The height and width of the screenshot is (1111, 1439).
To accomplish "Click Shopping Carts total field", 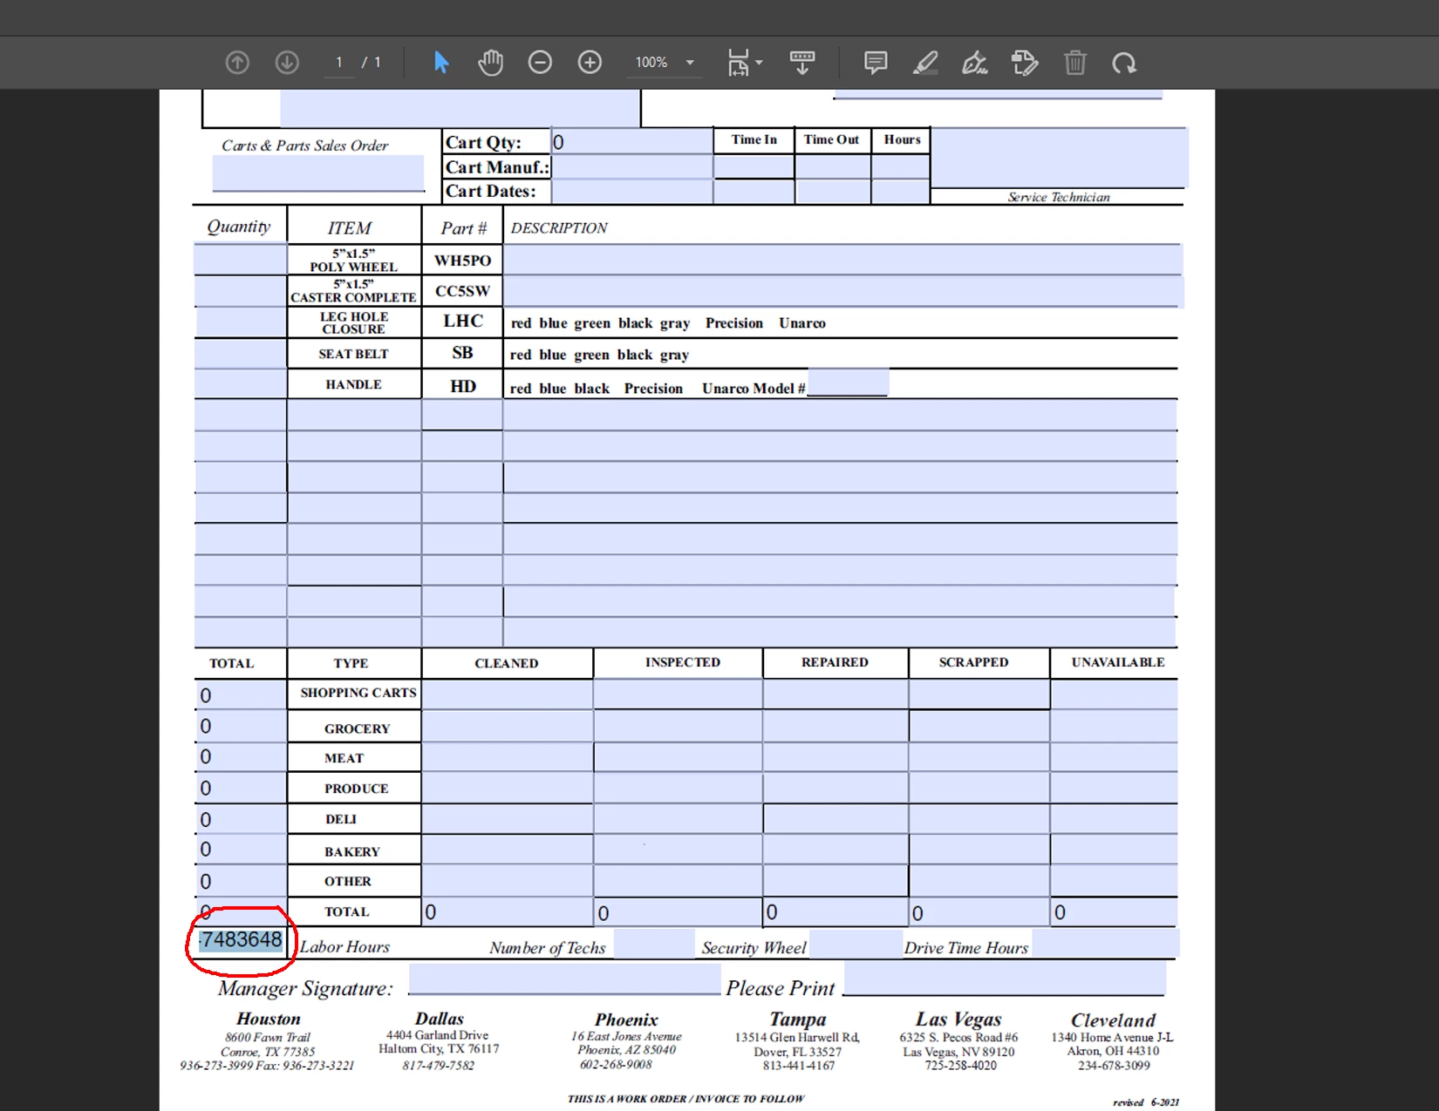I will tap(241, 694).
